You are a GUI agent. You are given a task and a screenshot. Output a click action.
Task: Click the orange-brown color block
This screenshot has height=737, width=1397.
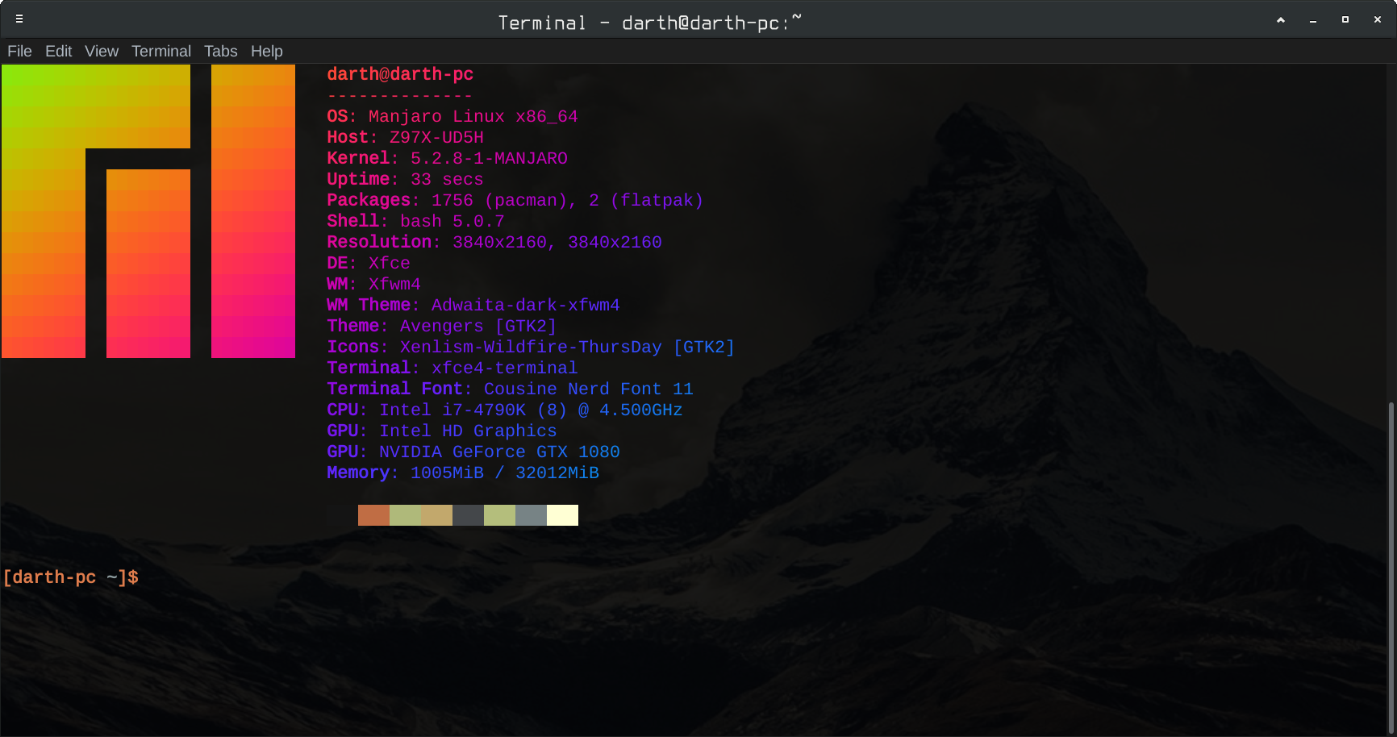coord(373,515)
